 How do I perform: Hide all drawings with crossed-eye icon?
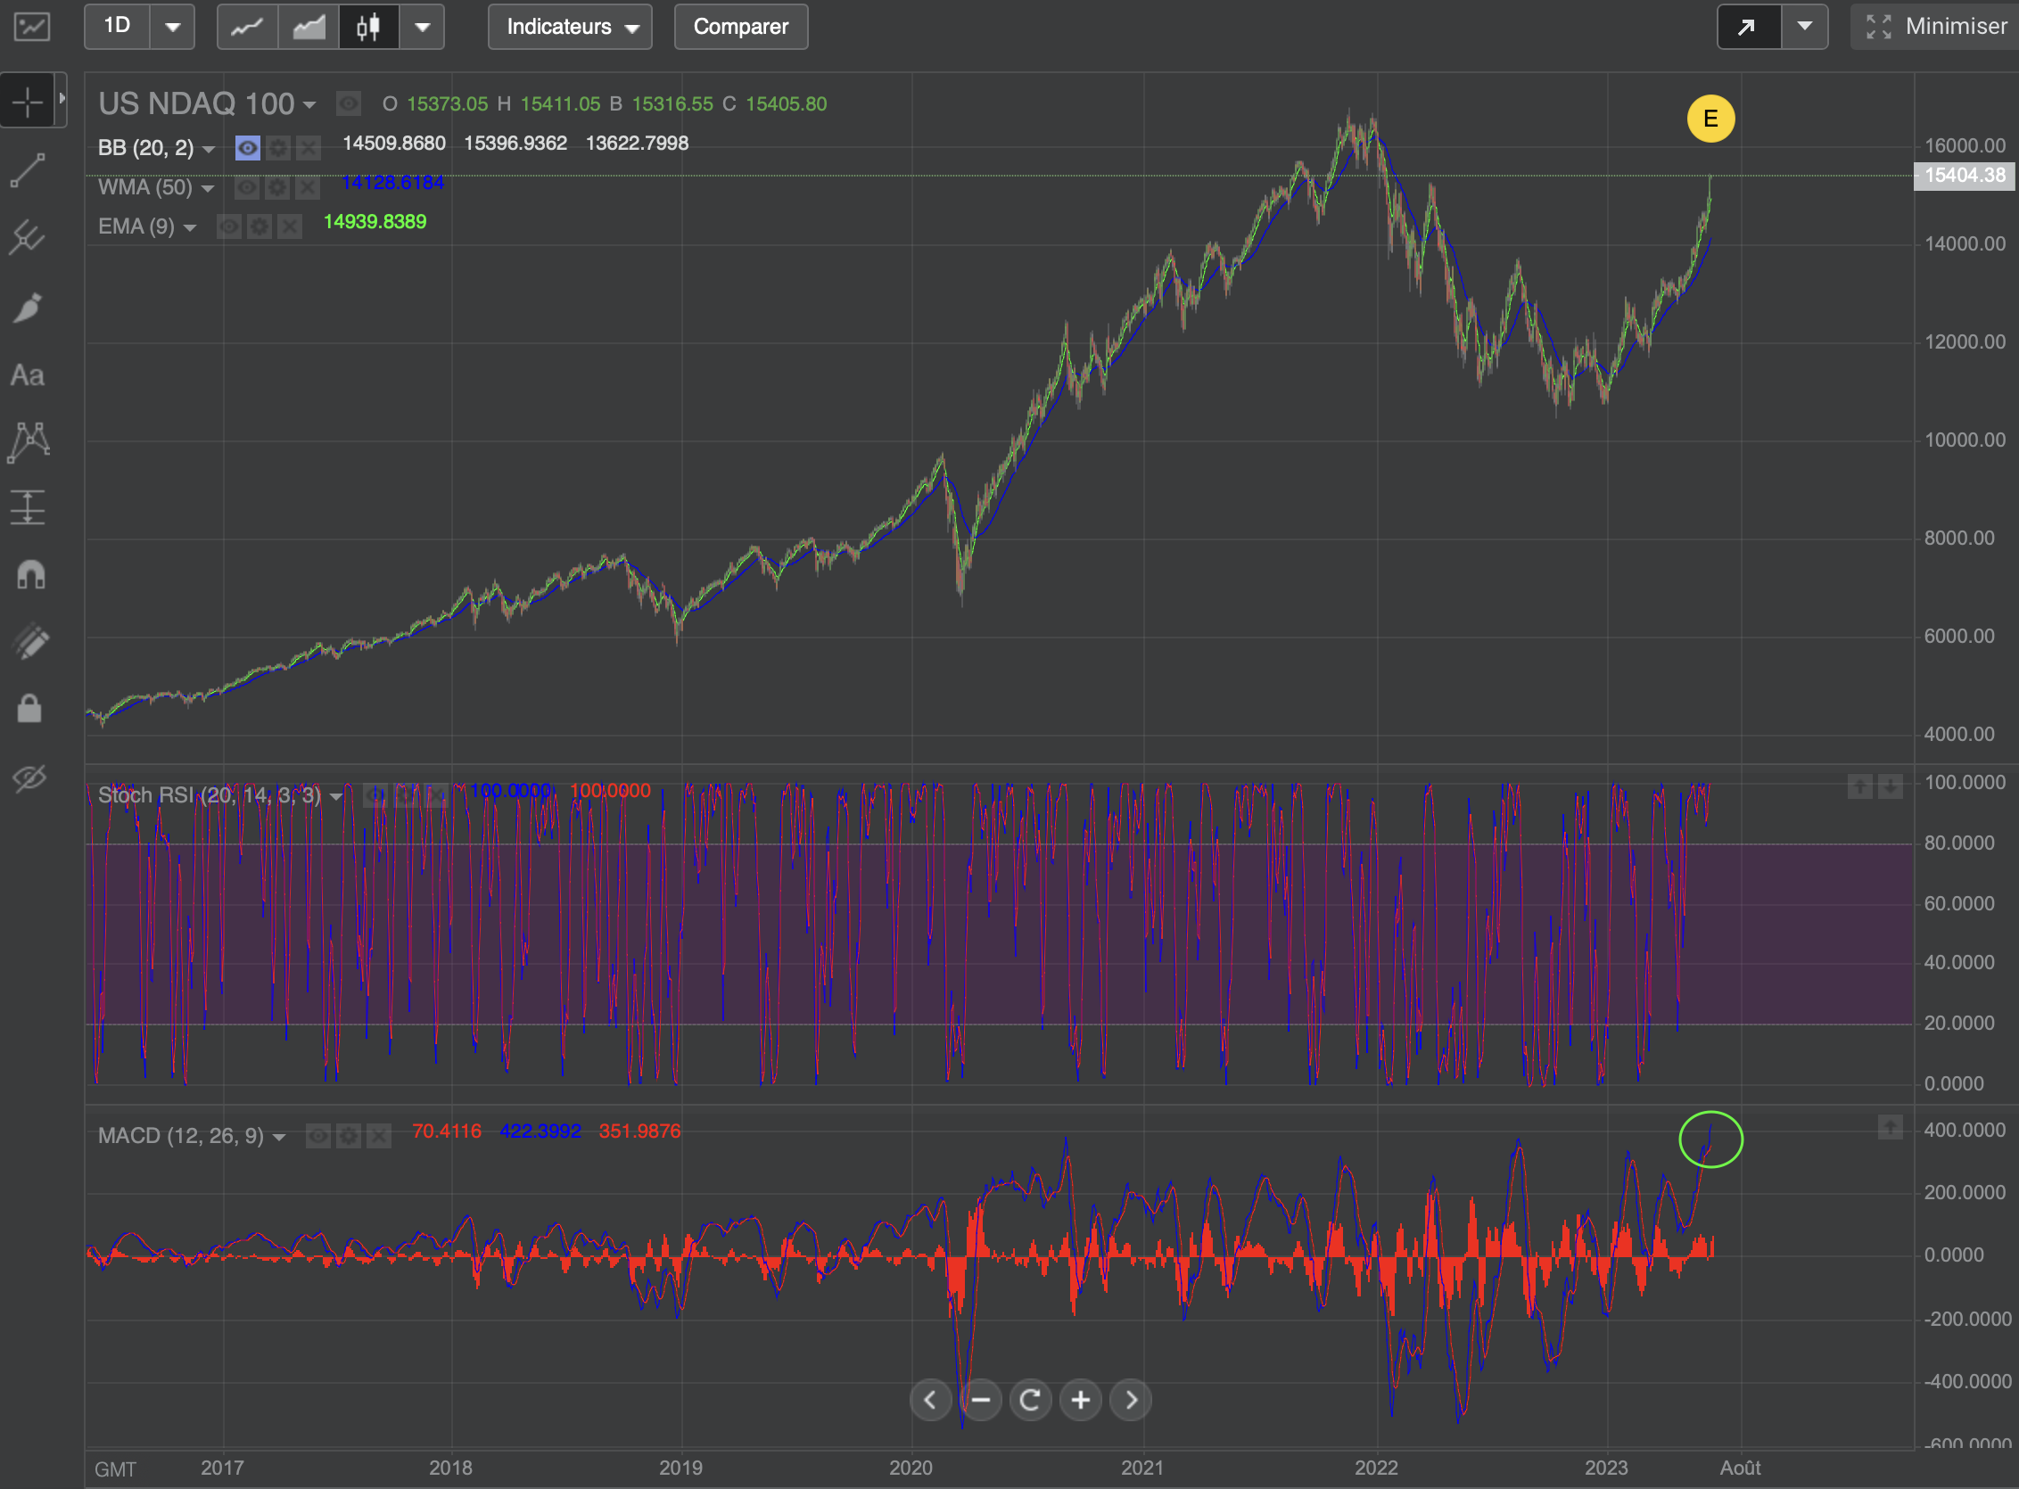(29, 777)
